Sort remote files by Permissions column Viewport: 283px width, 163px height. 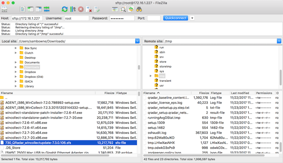coord(265,93)
